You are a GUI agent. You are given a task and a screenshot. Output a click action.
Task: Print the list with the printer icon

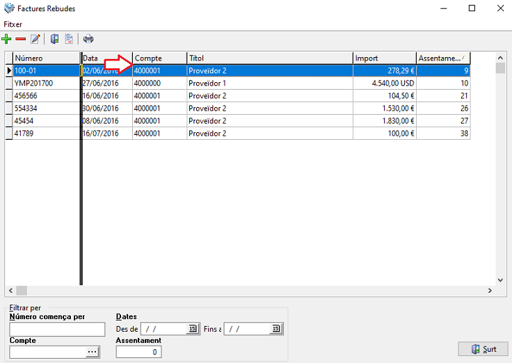88,39
